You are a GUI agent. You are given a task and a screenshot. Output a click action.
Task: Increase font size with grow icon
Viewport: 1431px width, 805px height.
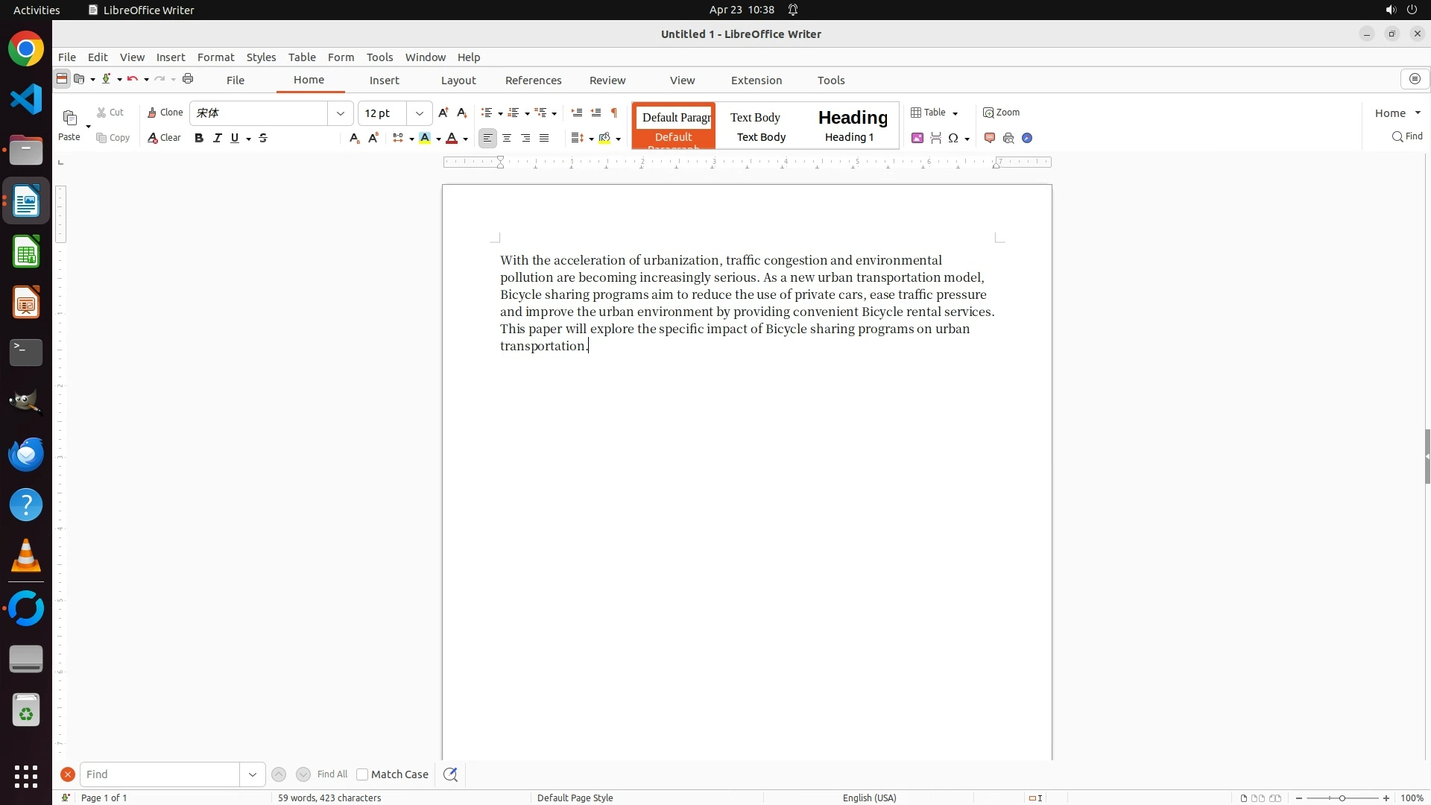443,113
